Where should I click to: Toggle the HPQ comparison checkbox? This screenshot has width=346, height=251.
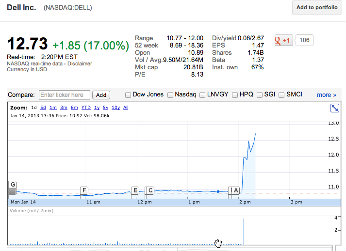(235, 95)
